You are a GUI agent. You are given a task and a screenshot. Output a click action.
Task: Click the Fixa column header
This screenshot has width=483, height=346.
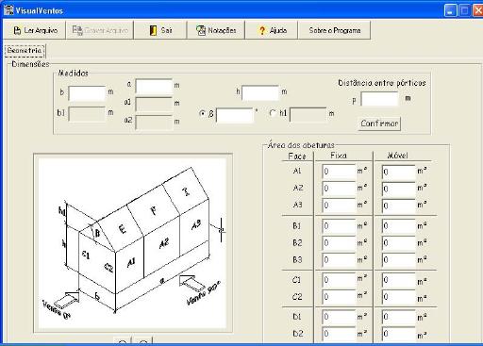point(339,156)
